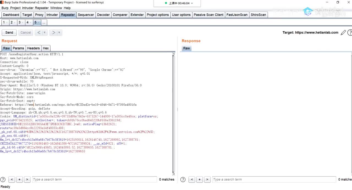Switch to the Sequencer tab
The image size is (352, 190).
86,15
